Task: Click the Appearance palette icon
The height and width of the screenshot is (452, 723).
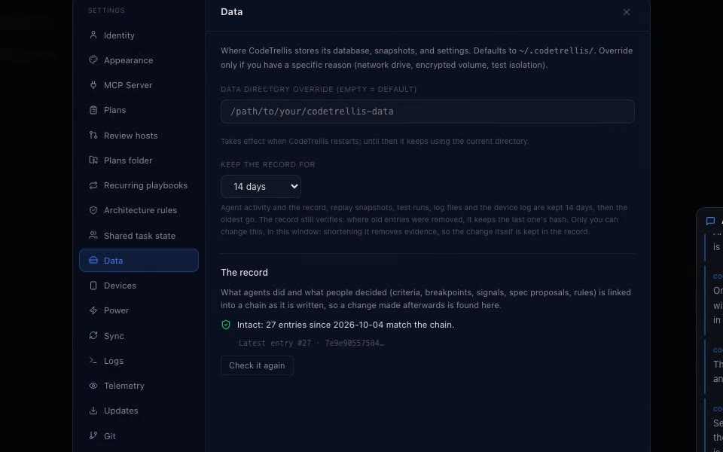Action: tap(93, 60)
